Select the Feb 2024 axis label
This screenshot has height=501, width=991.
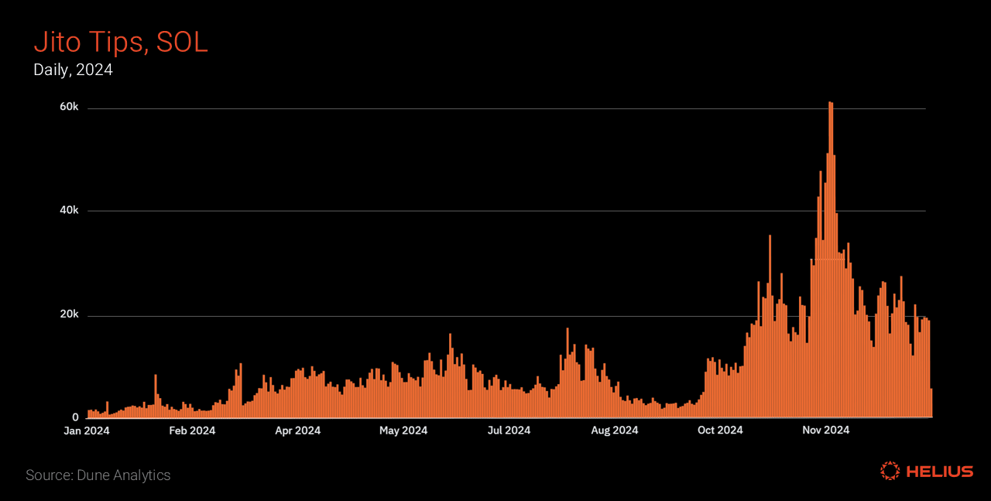pos(192,431)
